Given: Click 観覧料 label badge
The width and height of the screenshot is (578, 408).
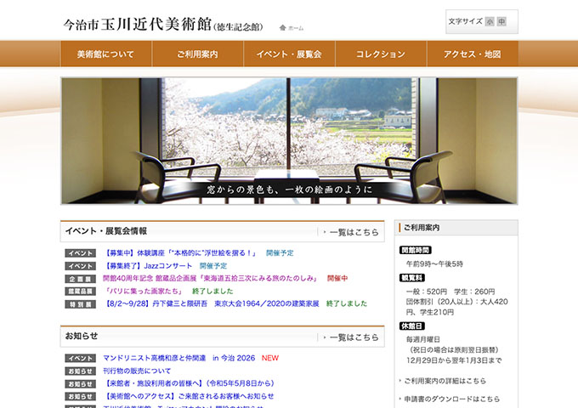Looking at the screenshot, I should pyautogui.click(x=412, y=278).
